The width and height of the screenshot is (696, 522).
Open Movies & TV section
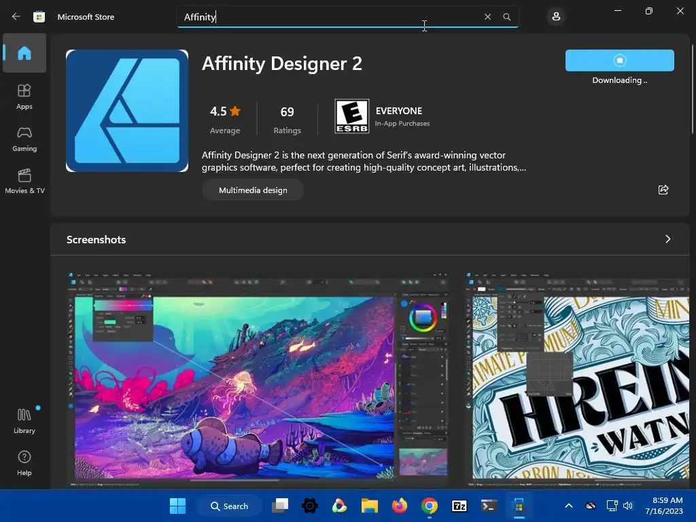click(24, 181)
